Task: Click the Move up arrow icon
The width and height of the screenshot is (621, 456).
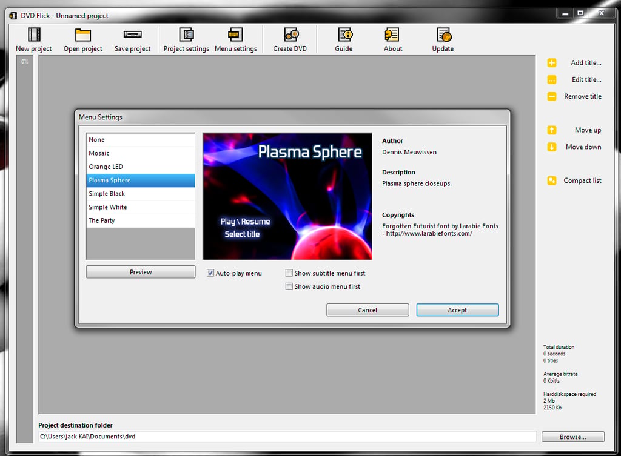Action: [552, 130]
